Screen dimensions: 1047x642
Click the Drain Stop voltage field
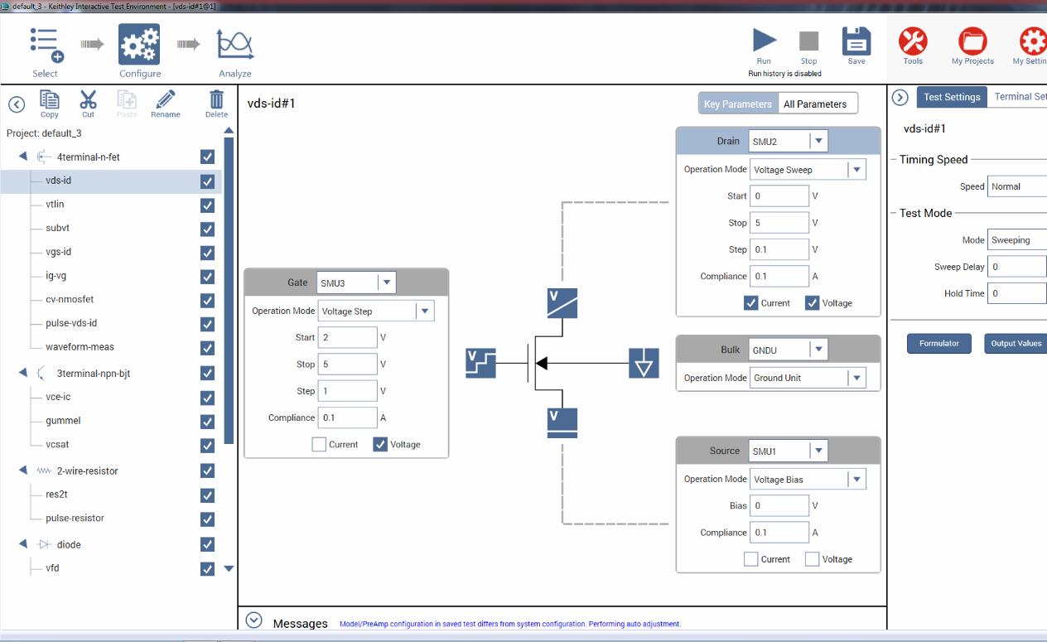point(779,223)
